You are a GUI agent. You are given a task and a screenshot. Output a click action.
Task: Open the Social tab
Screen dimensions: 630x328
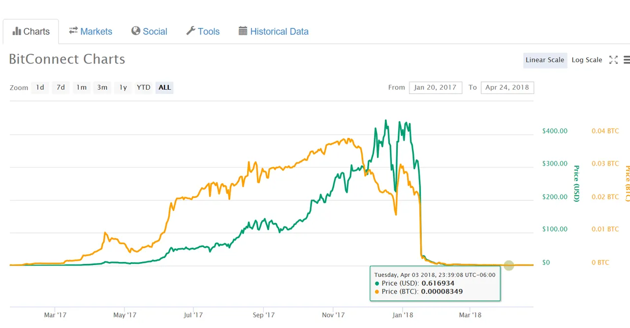coord(149,32)
